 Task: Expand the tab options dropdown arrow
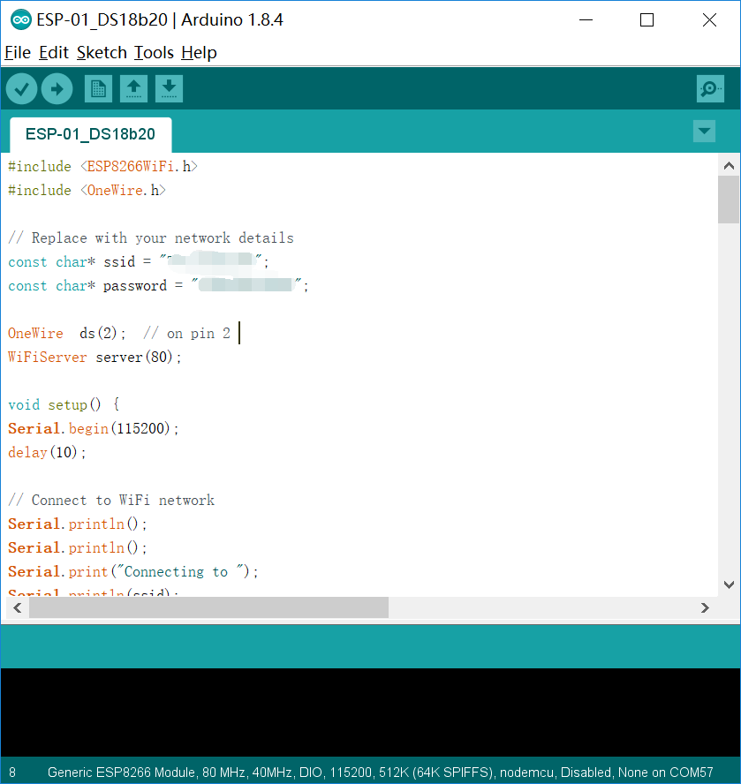(704, 132)
